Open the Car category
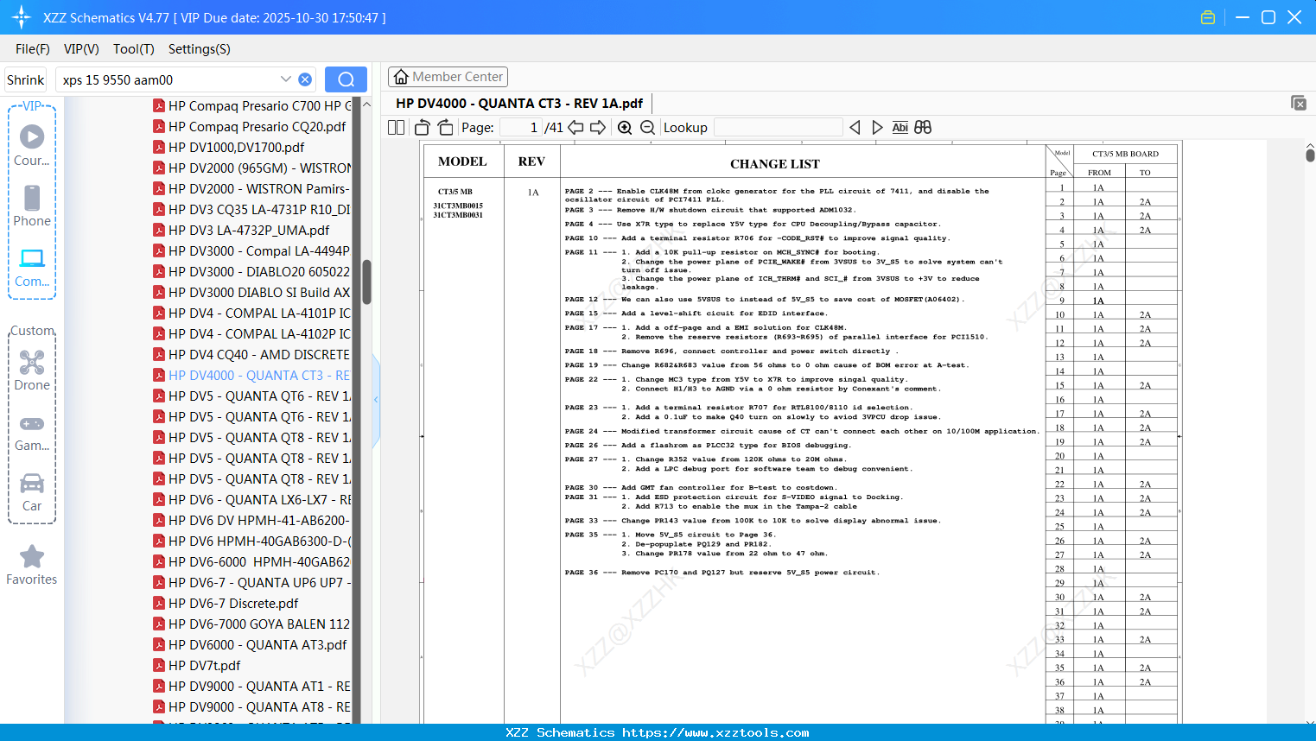Viewport: 1316px width, 741px height. click(x=32, y=491)
